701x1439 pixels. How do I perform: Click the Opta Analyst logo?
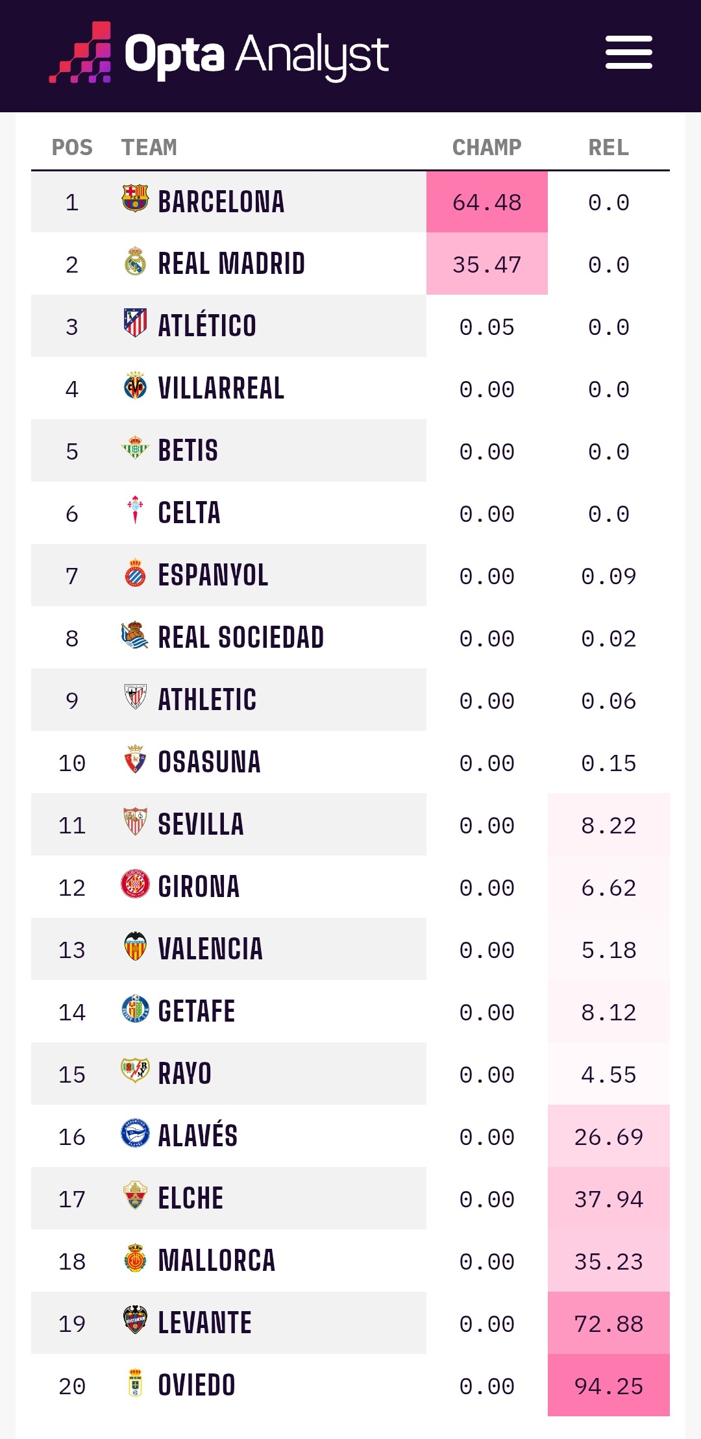[219, 54]
